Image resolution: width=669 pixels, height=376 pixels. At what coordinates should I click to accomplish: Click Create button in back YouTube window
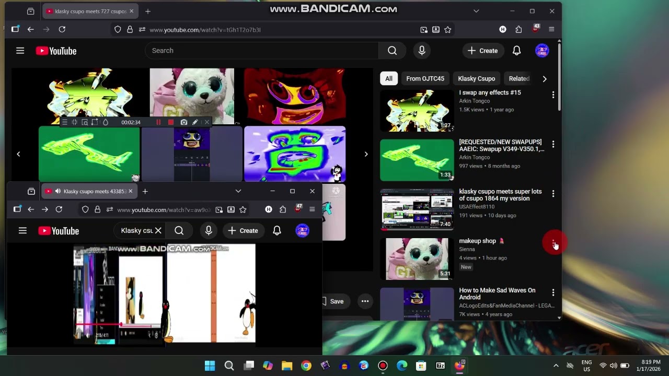(x=483, y=51)
